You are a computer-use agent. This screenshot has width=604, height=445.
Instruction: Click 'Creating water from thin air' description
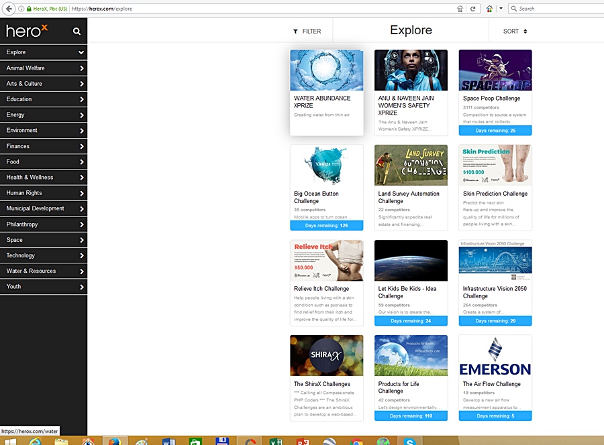tap(321, 115)
